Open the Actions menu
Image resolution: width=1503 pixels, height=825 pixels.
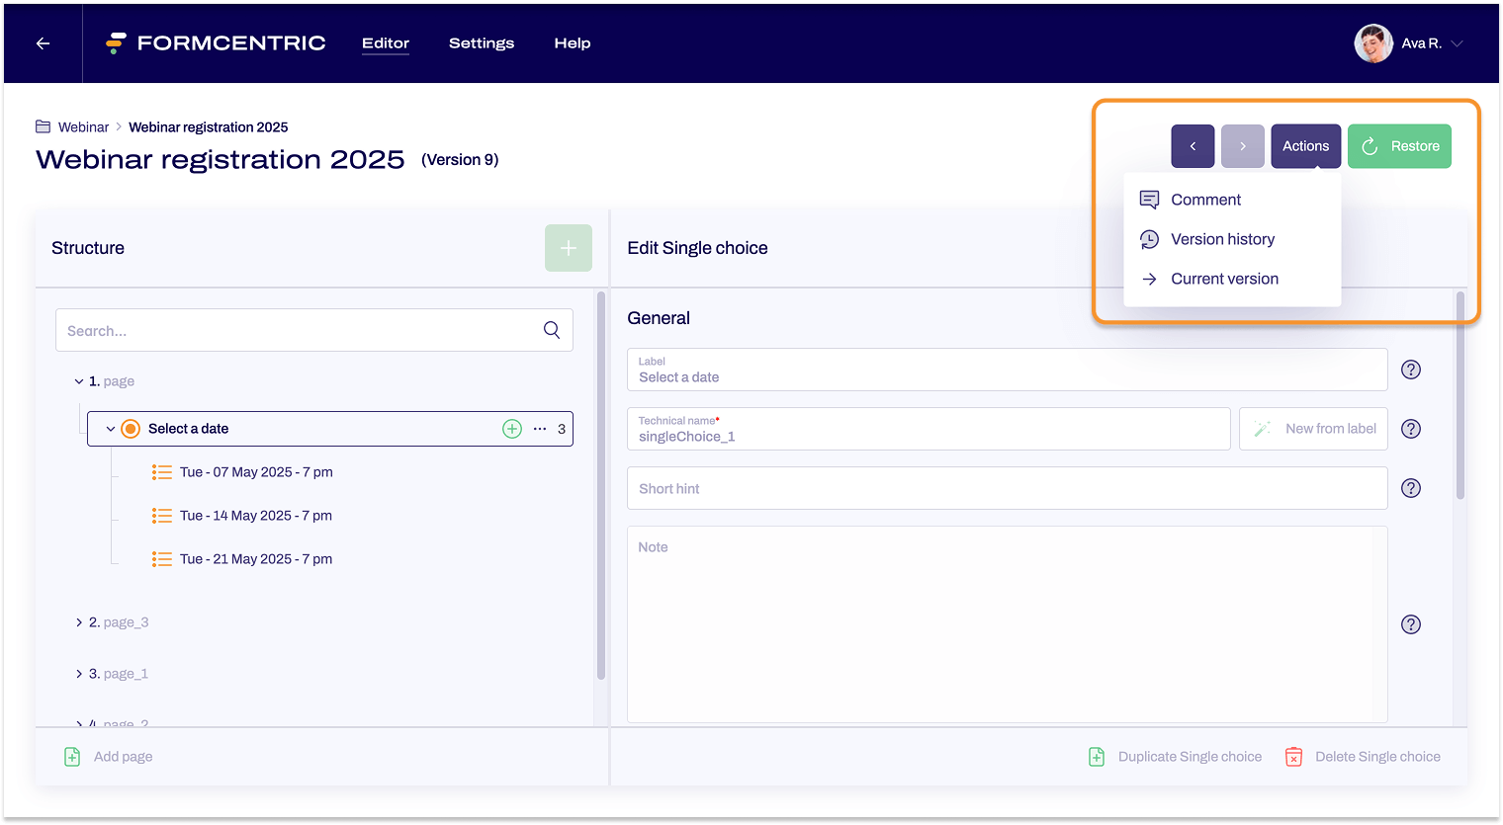point(1305,145)
